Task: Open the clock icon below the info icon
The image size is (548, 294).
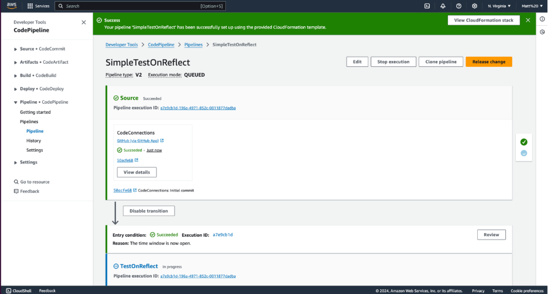Action: point(542,32)
